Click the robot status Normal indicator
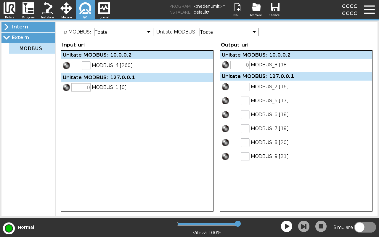The width and height of the screenshot is (379, 237). 9,228
